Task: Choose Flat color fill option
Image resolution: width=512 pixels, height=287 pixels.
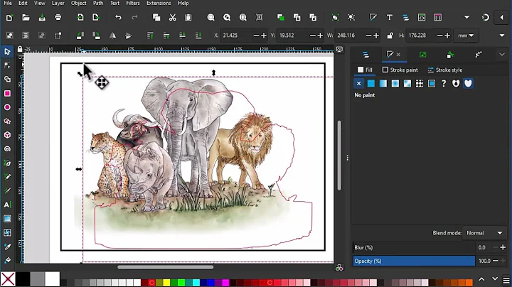Action: coord(371,84)
